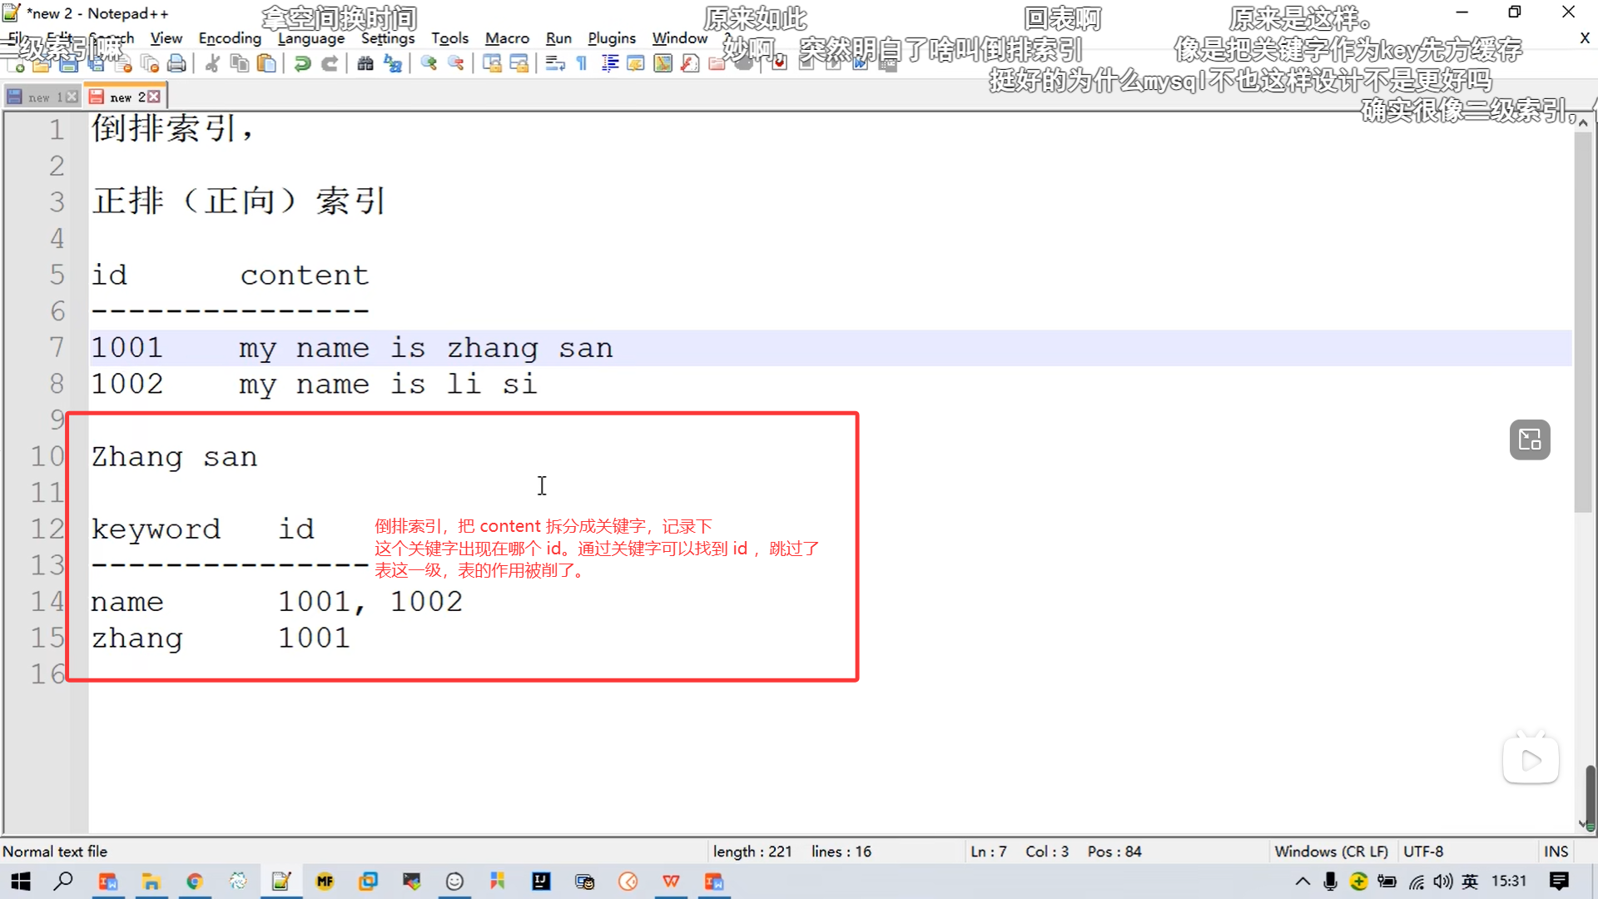Click the scrollbar down arrow

click(1583, 824)
